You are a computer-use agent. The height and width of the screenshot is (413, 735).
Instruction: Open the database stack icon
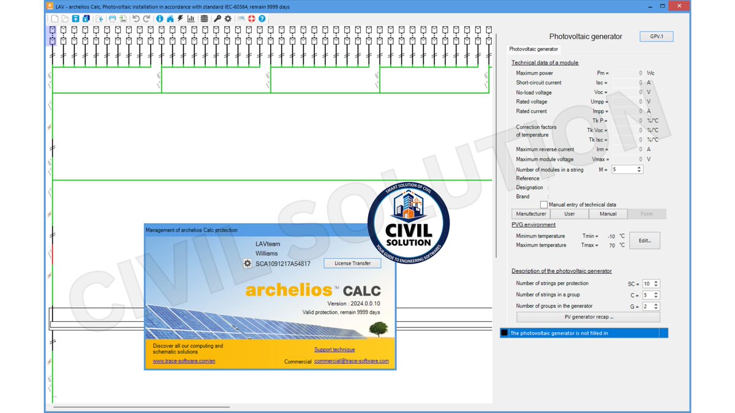[x=204, y=19]
